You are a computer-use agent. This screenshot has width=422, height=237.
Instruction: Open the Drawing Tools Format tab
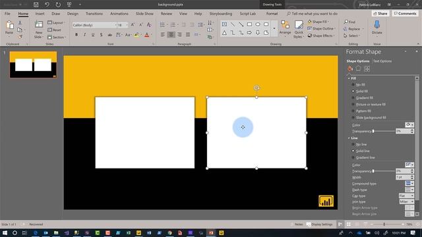(272, 13)
